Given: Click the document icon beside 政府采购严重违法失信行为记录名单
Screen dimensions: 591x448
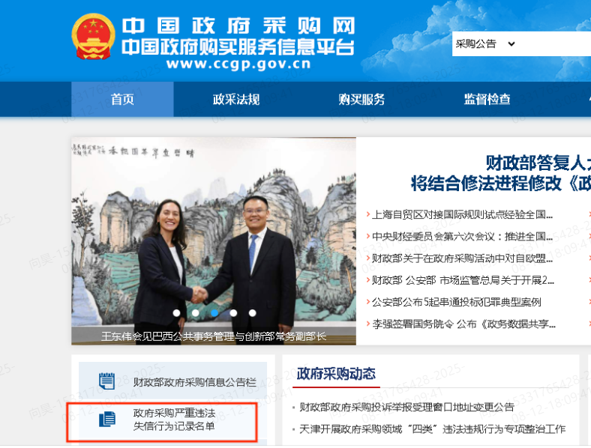Looking at the screenshot, I should (107, 420).
